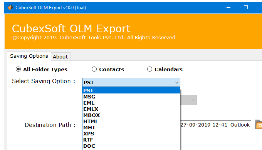Choose PST from the saving options list
Screen dimensions: 262x150
(131, 90)
